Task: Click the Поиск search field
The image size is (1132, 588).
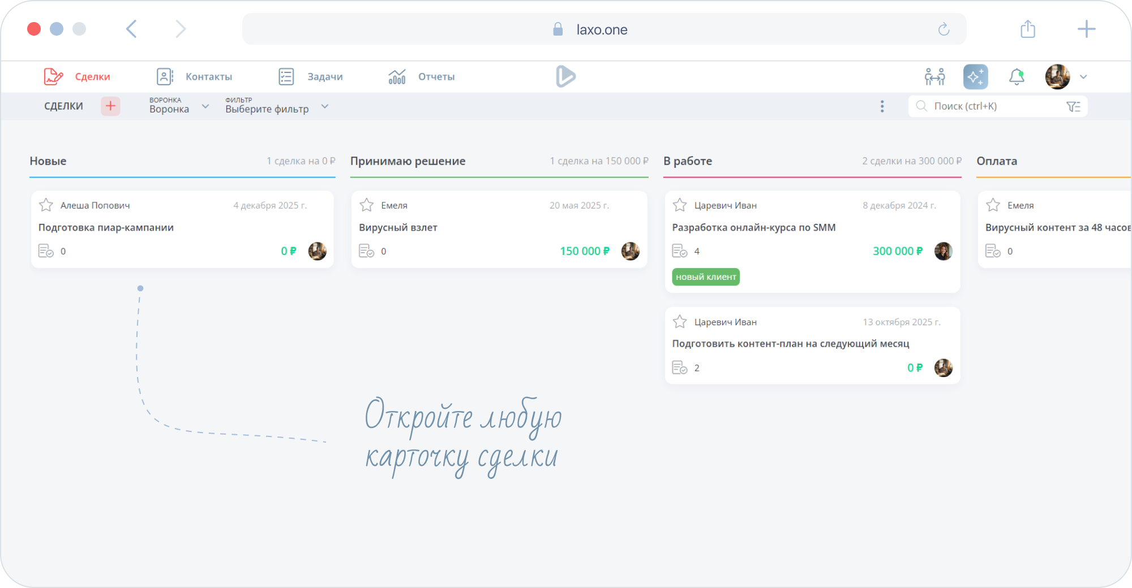Action: 990,106
